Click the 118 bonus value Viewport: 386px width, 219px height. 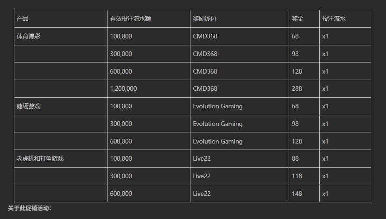tap(297, 176)
